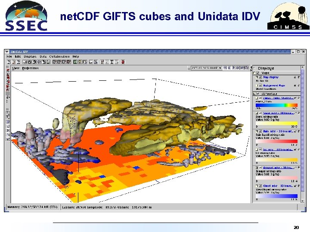Open the Cloud mixr 3D isosurface link
The height and width of the screenshot is (232, 310).
[278, 186]
